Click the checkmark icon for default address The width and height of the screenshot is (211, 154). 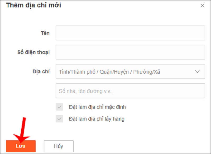pyautogui.click(x=59, y=107)
